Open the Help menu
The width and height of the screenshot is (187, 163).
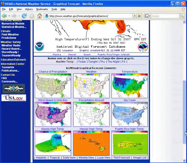click(x=63, y=9)
